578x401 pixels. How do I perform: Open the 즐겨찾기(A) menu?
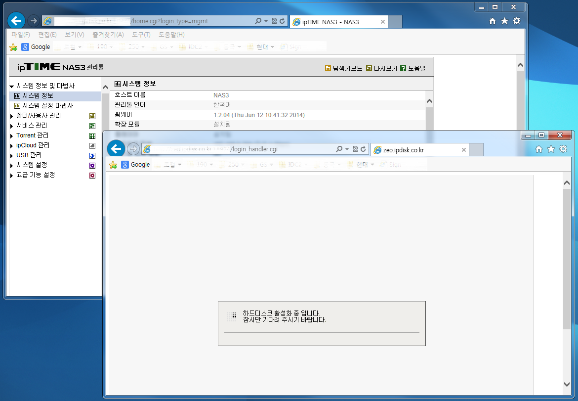tap(108, 35)
